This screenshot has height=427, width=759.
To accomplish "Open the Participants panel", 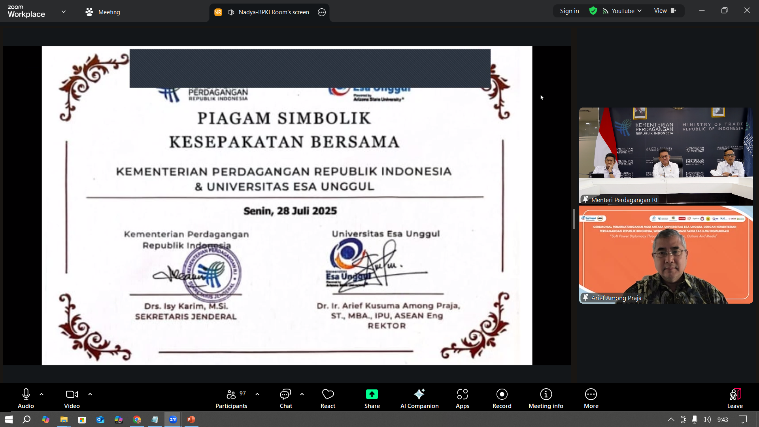I will tap(231, 399).
